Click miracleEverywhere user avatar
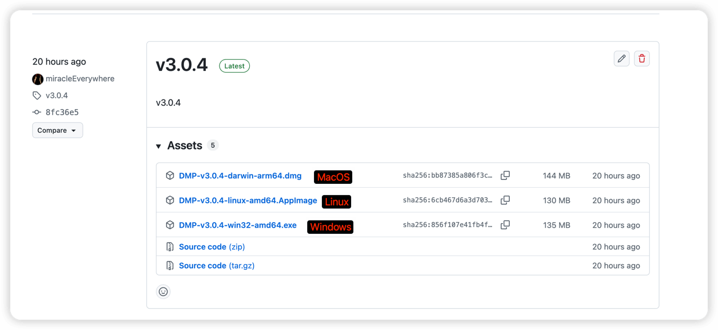The width and height of the screenshot is (718, 330). click(38, 79)
